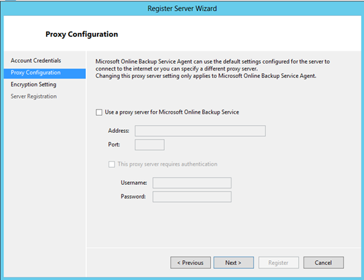Click the Use a proxy server label text
Screen dimensions: 364x280
(x=172, y=112)
